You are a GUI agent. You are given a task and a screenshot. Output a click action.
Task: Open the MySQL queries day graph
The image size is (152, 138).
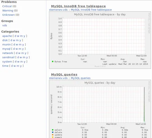pos(100,109)
